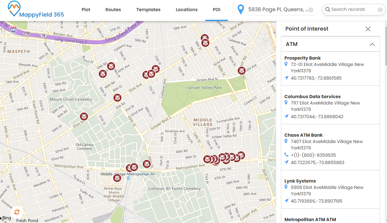Click the orange refresh icon on map
387x223 pixels.
17,212
